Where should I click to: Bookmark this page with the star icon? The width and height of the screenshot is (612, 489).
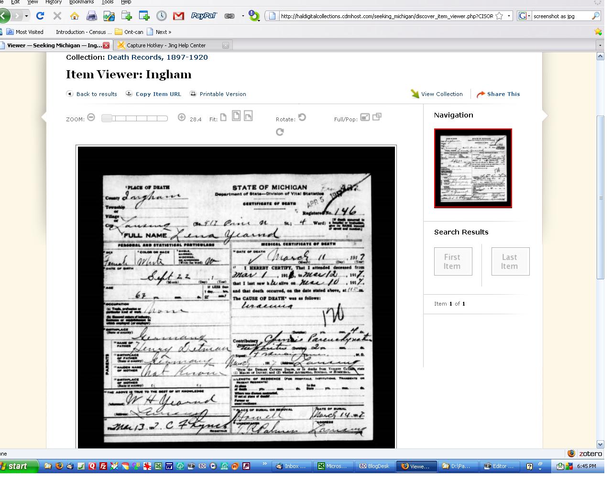click(499, 16)
